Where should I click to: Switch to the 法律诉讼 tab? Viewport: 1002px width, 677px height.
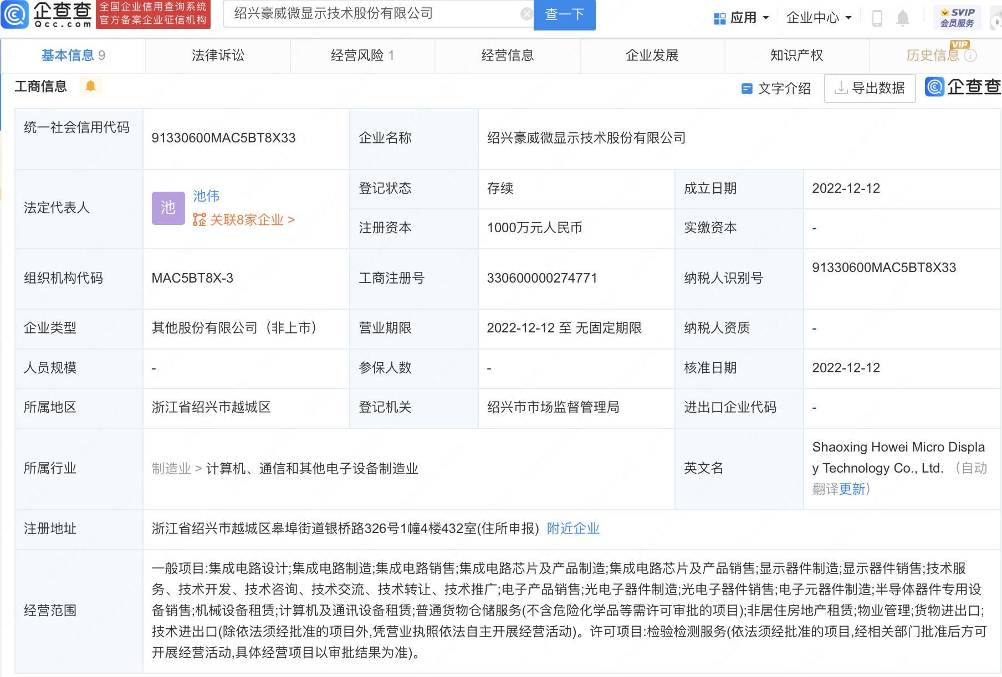pos(218,55)
